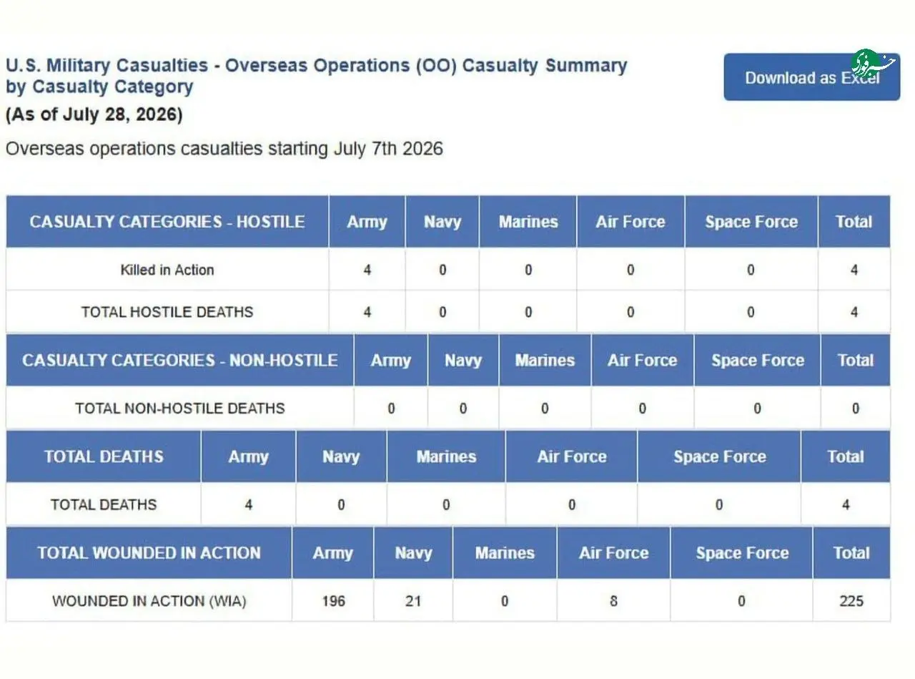Viewport: 915px width, 679px height.
Task: Click the Army Killed in Action value 4
Action: [367, 270]
